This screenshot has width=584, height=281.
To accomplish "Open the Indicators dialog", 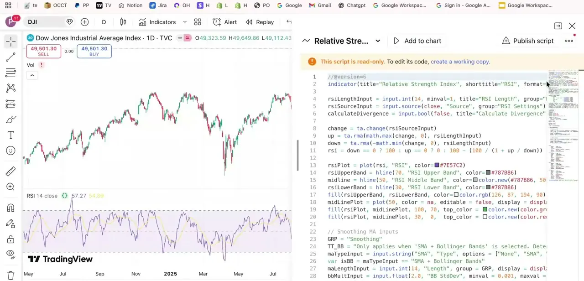I will click(157, 22).
